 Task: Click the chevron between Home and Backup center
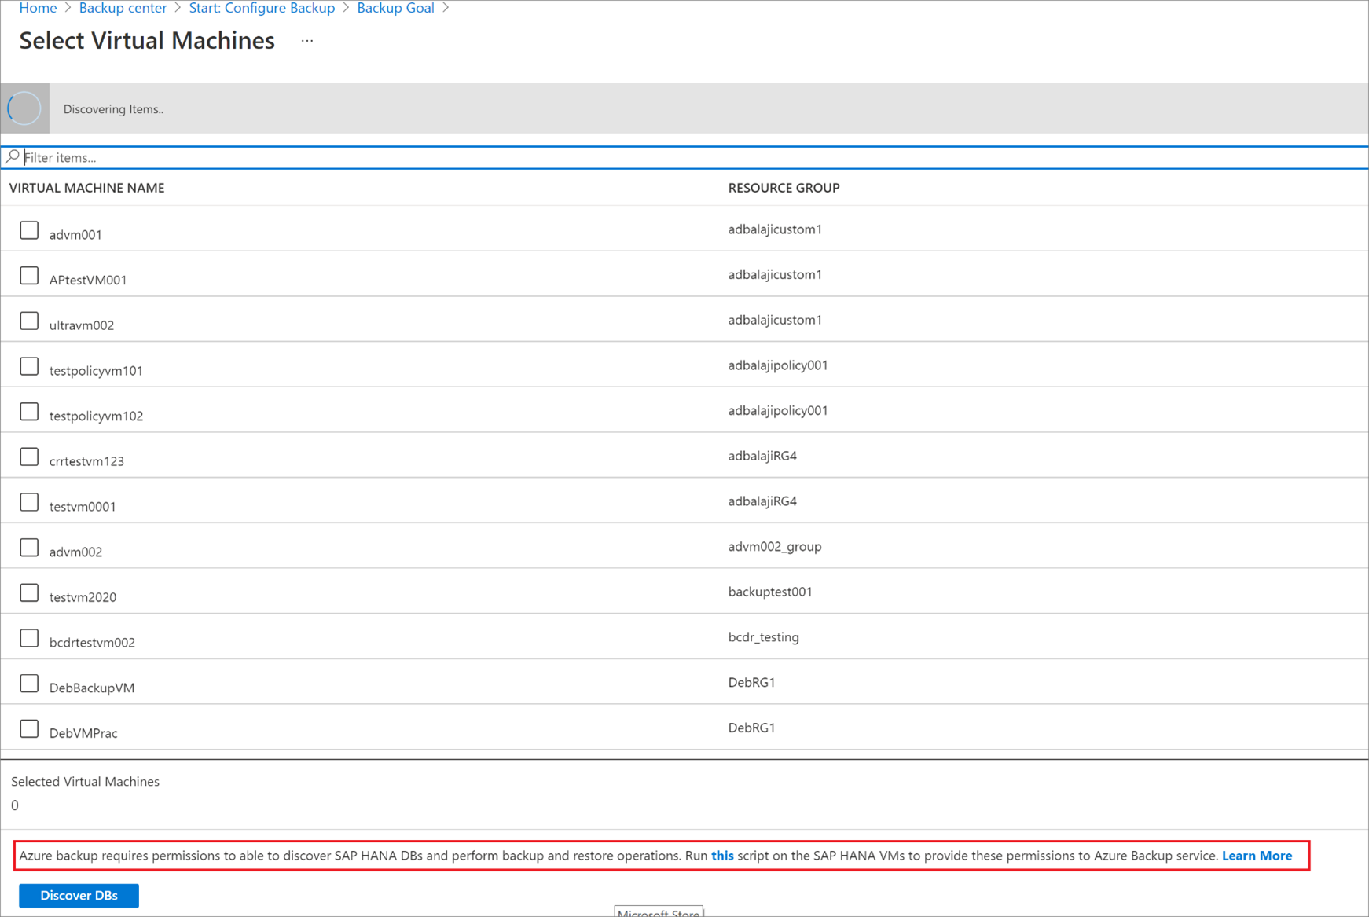[x=68, y=7]
